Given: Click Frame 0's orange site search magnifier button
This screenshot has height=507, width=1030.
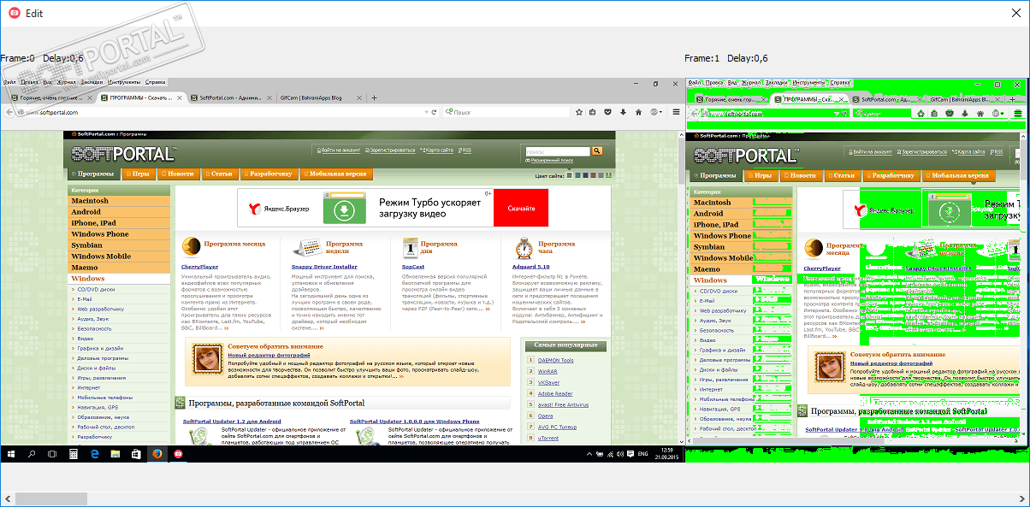Looking at the screenshot, I should coord(597,151).
